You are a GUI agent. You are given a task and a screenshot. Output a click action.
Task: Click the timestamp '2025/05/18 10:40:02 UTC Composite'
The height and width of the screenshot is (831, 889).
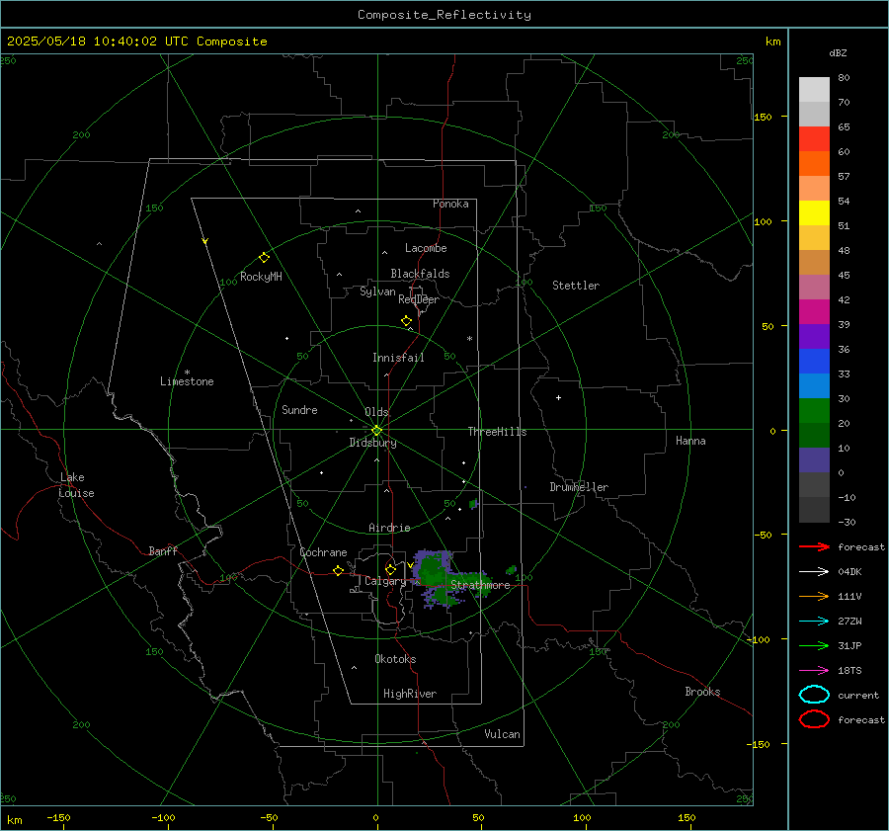pos(136,42)
